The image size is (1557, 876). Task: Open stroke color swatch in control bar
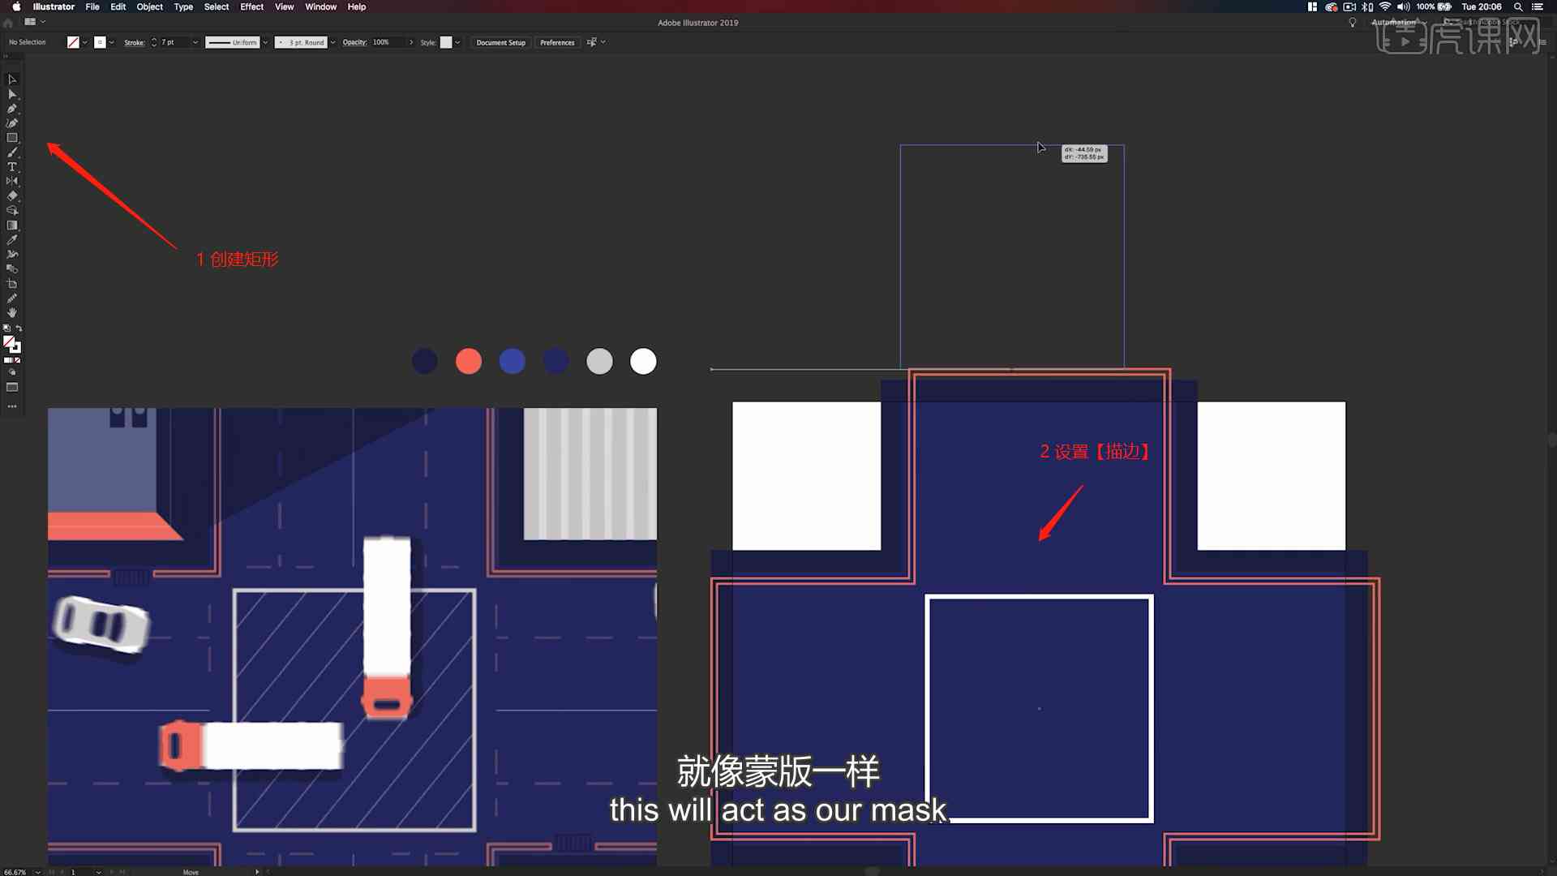click(x=100, y=42)
